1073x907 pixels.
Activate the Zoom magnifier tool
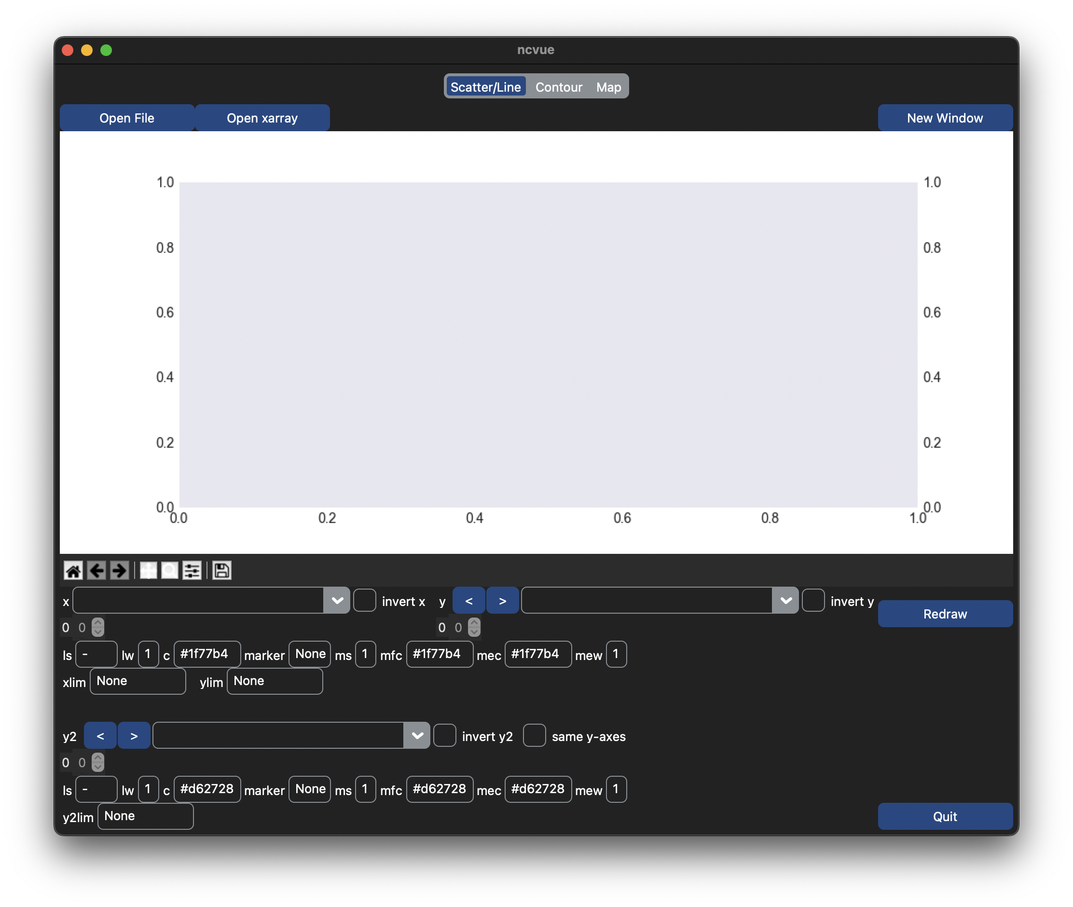click(170, 570)
